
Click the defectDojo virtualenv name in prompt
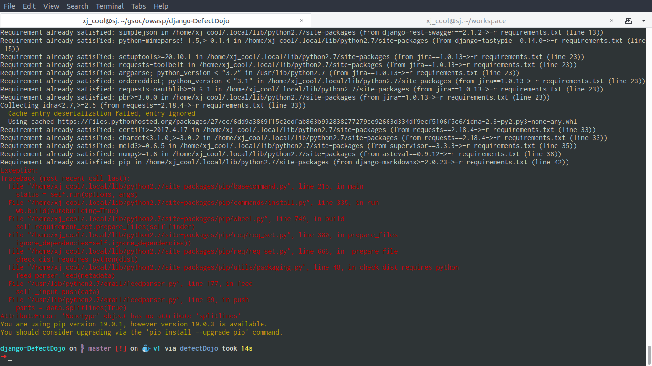[199, 348]
